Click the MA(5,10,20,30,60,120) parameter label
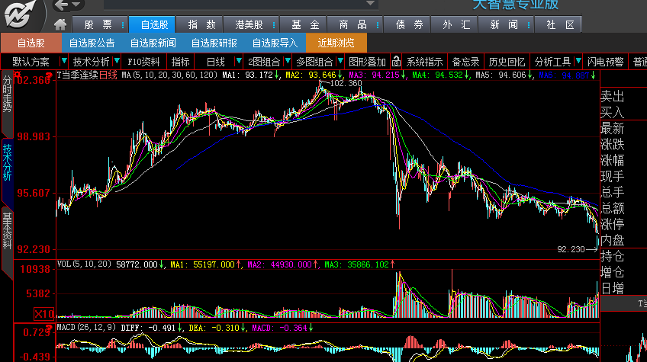 (x=169, y=75)
